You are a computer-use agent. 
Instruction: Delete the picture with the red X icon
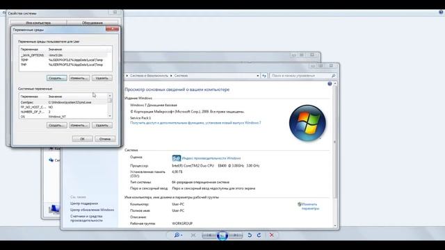point(272,235)
